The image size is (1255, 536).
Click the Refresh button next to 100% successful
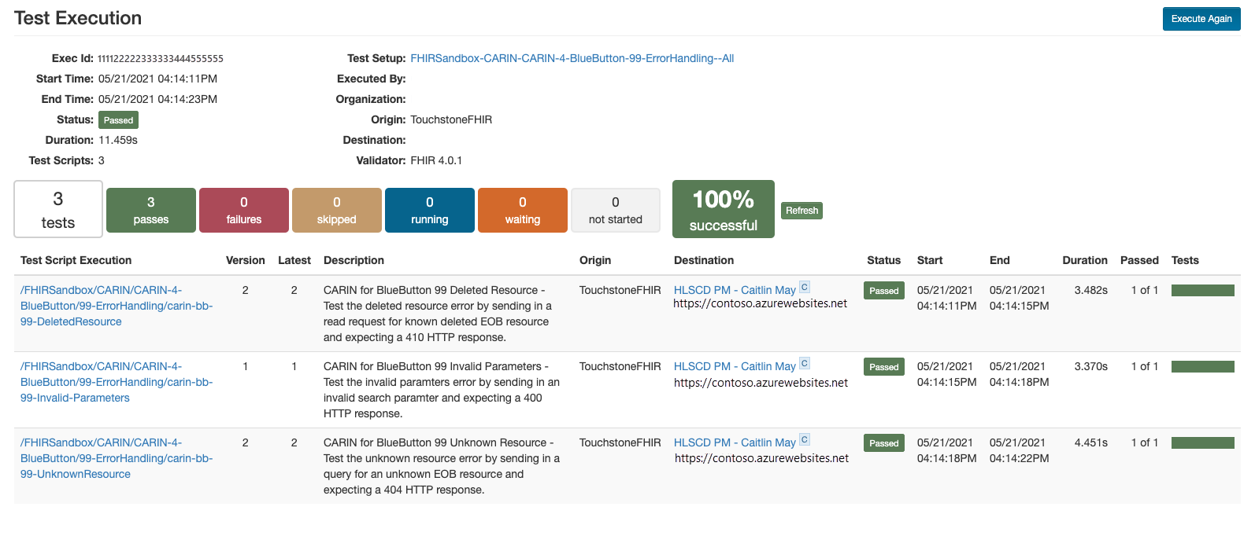pyautogui.click(x=801, y=211)
